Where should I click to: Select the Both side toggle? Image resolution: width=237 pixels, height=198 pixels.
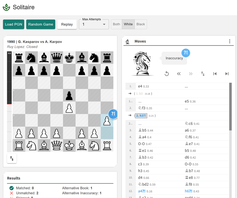click(x=116, y=24)
